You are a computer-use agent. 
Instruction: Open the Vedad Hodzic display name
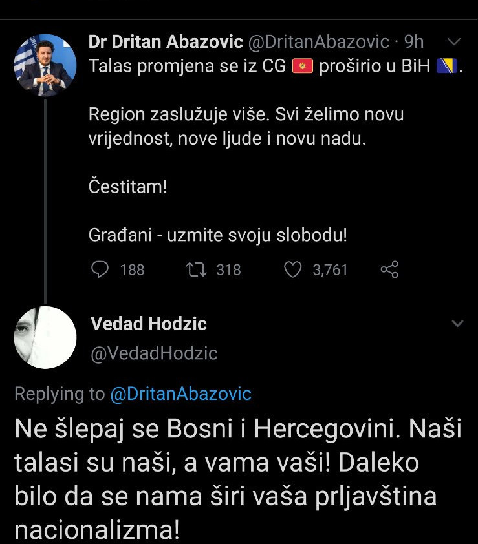pyautogui.click(x=149, y=324)
